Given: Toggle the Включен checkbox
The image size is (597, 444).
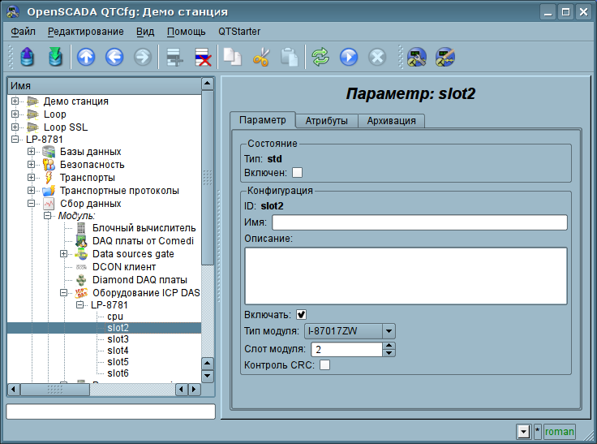Looking at the screenshot, I should coord(297,172).
